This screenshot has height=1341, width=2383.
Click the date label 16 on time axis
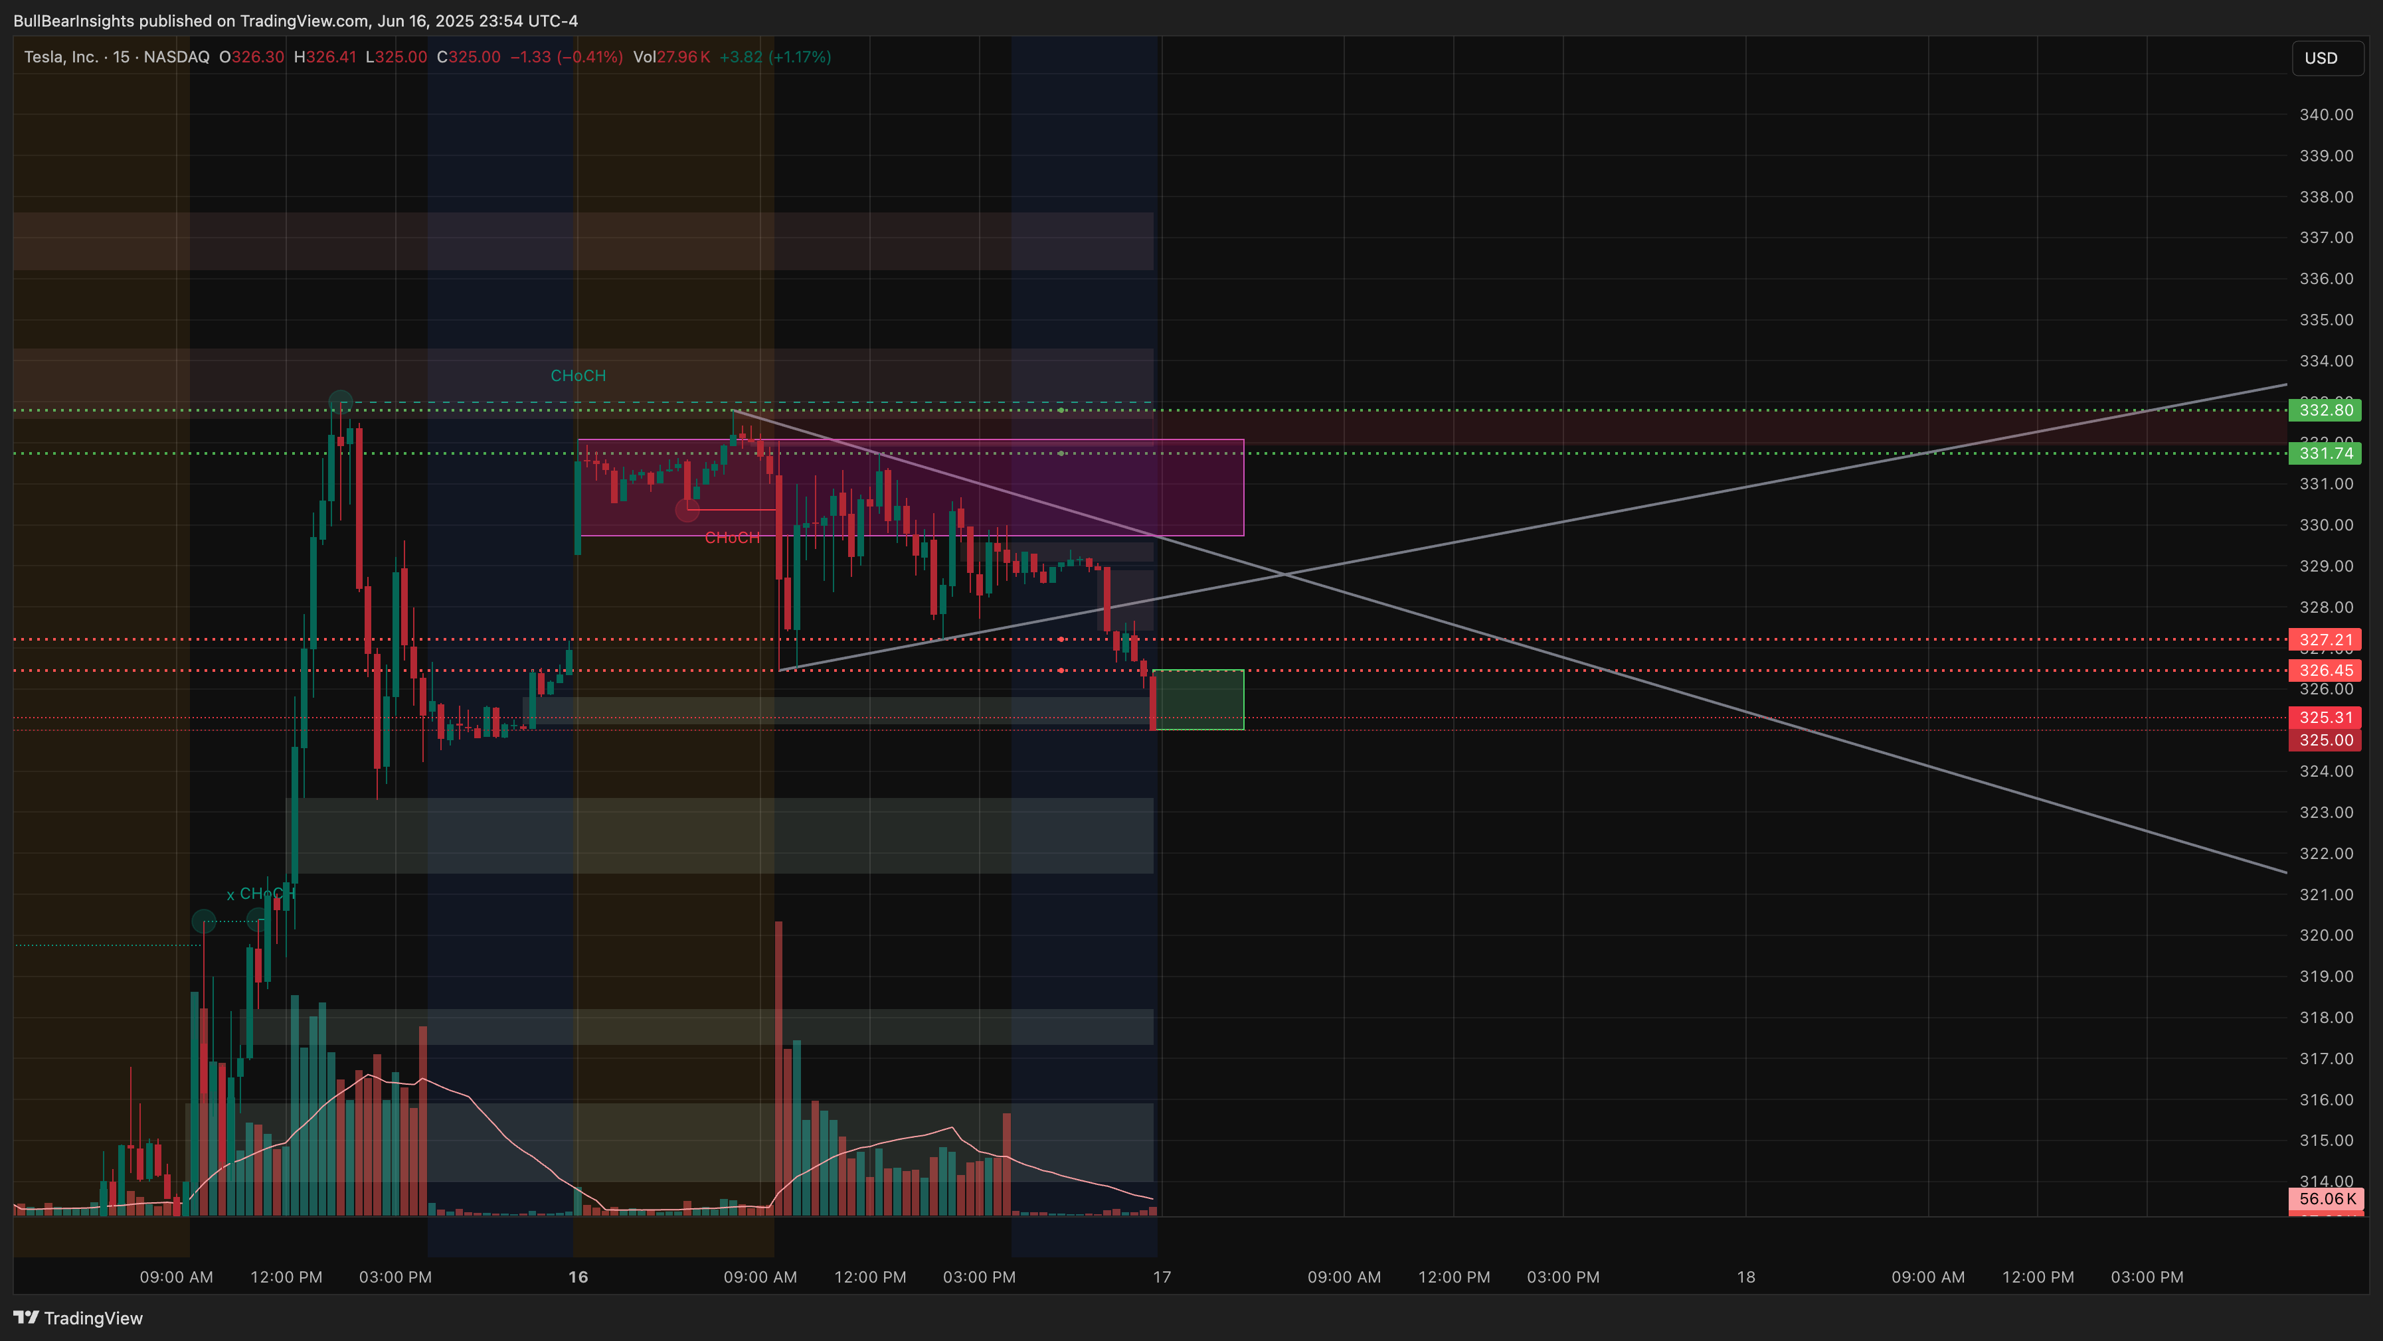pos(578,1277)
